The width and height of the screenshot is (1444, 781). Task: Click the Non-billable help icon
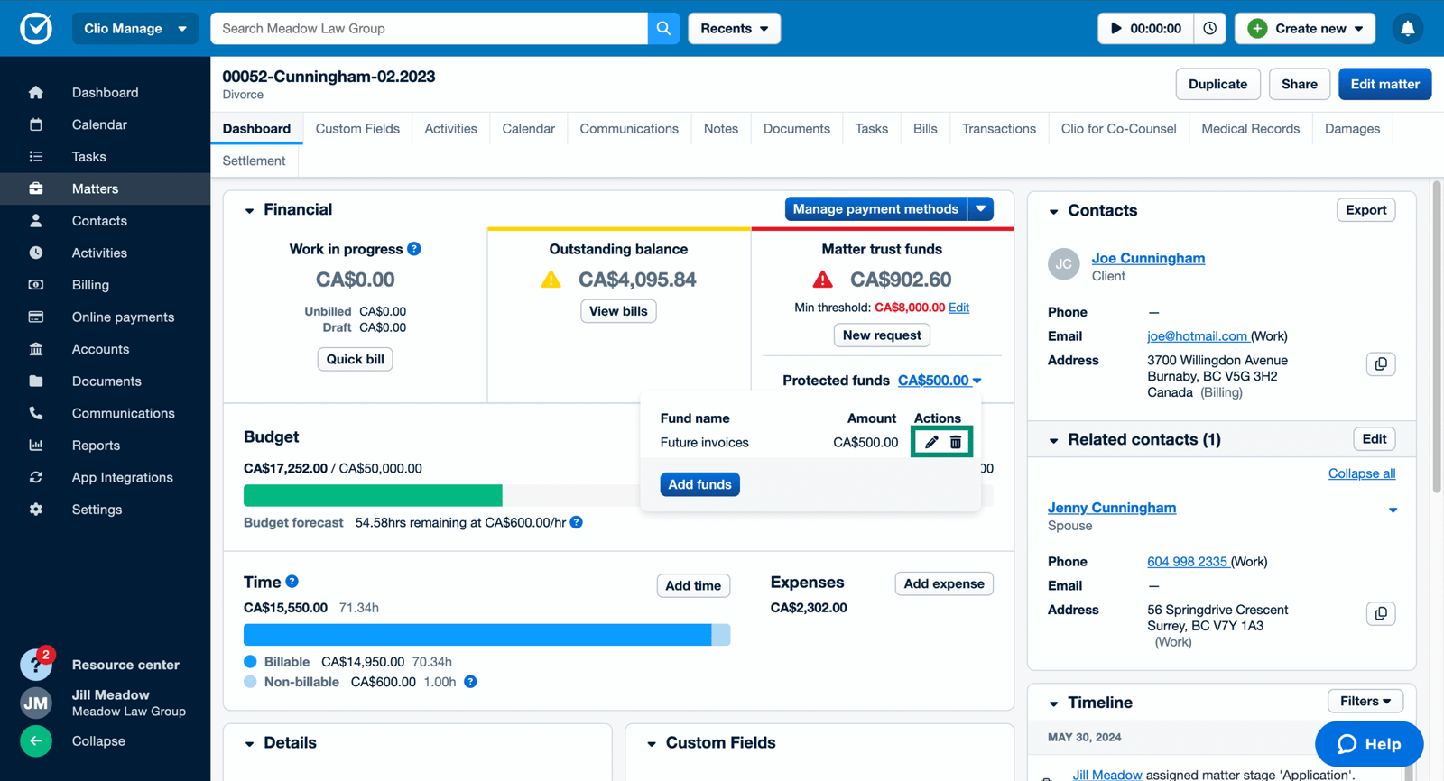click(470, 682)
